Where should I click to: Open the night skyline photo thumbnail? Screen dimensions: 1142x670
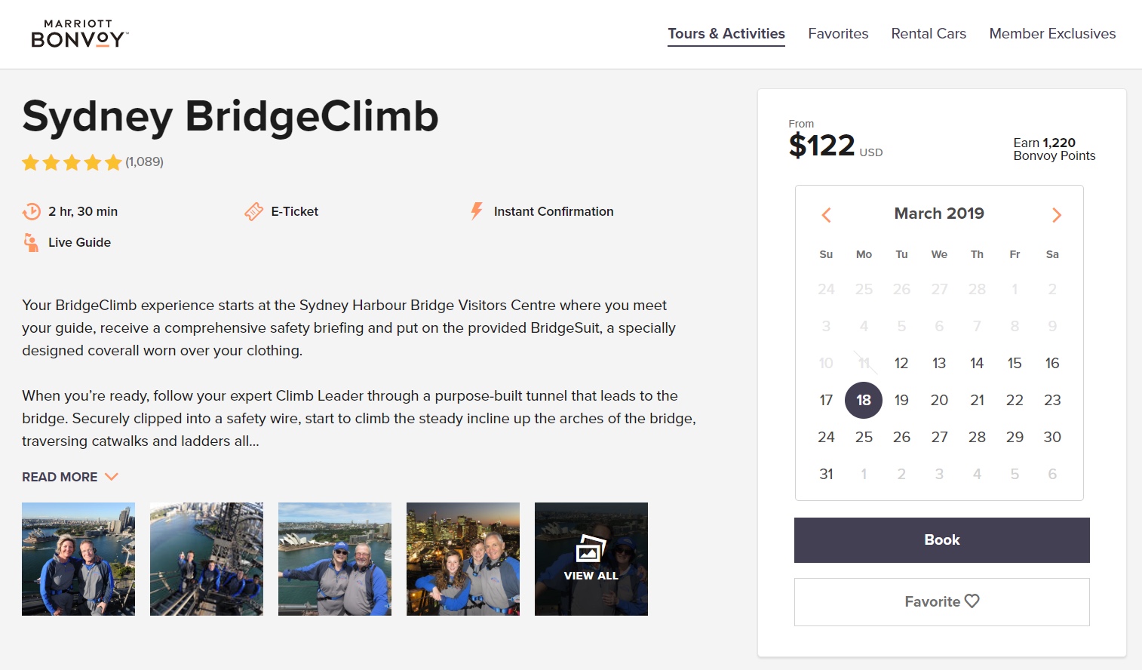click(x=463, y=559)
